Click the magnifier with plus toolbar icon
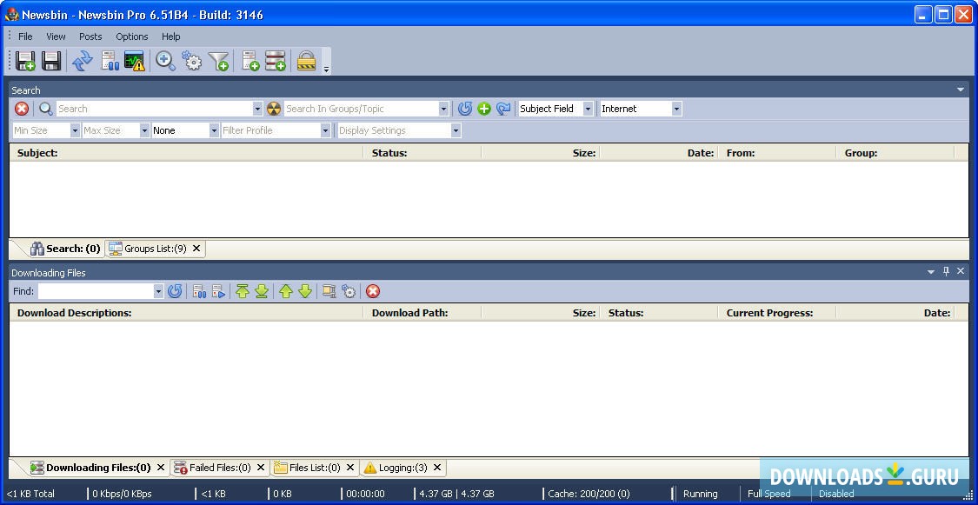This screenshot has width=978, height=505. 165,61
